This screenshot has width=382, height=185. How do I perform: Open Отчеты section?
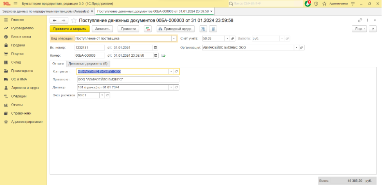tap(17, 105)
